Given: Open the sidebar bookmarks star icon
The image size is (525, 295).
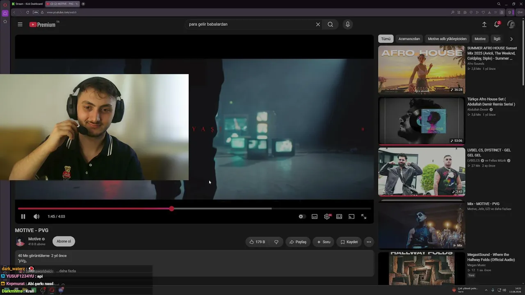Looking at the screenshot, I should pos(5,21).
